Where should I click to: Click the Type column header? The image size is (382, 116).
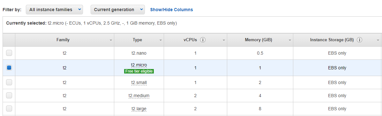coord(139,40)
